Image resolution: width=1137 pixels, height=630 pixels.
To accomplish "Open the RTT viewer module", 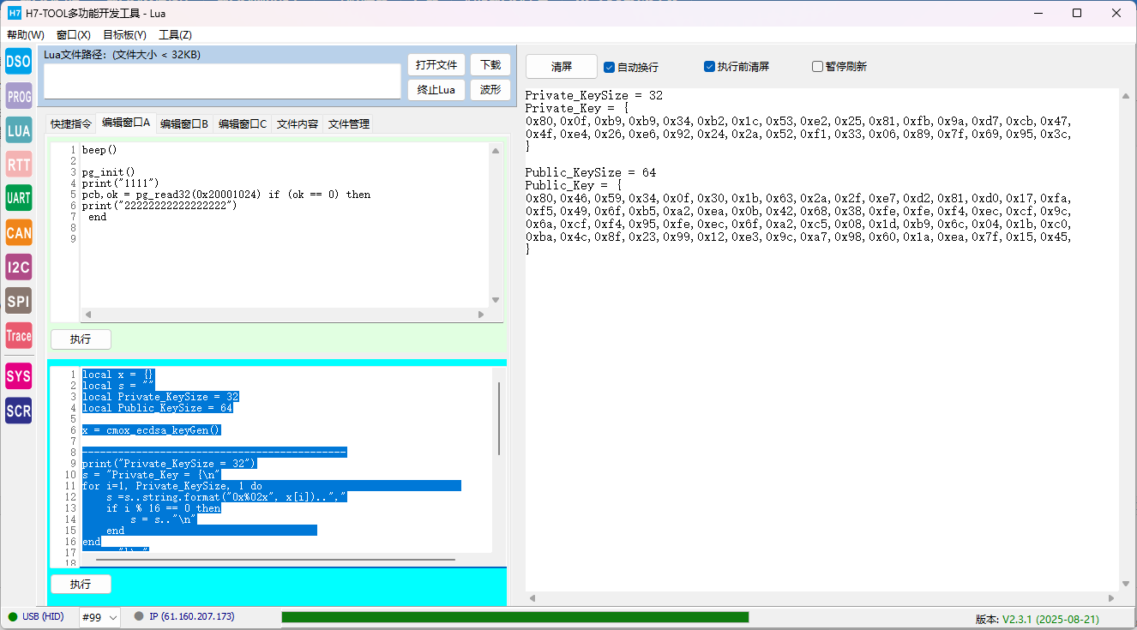I will pos(18,165).
